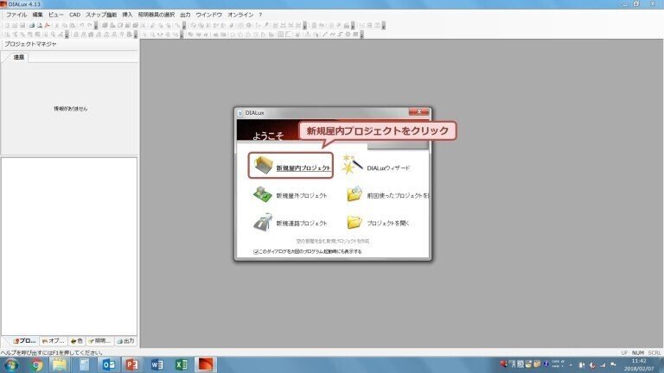Click 前回使ったプロジェクト link

[x=398, y=195]
